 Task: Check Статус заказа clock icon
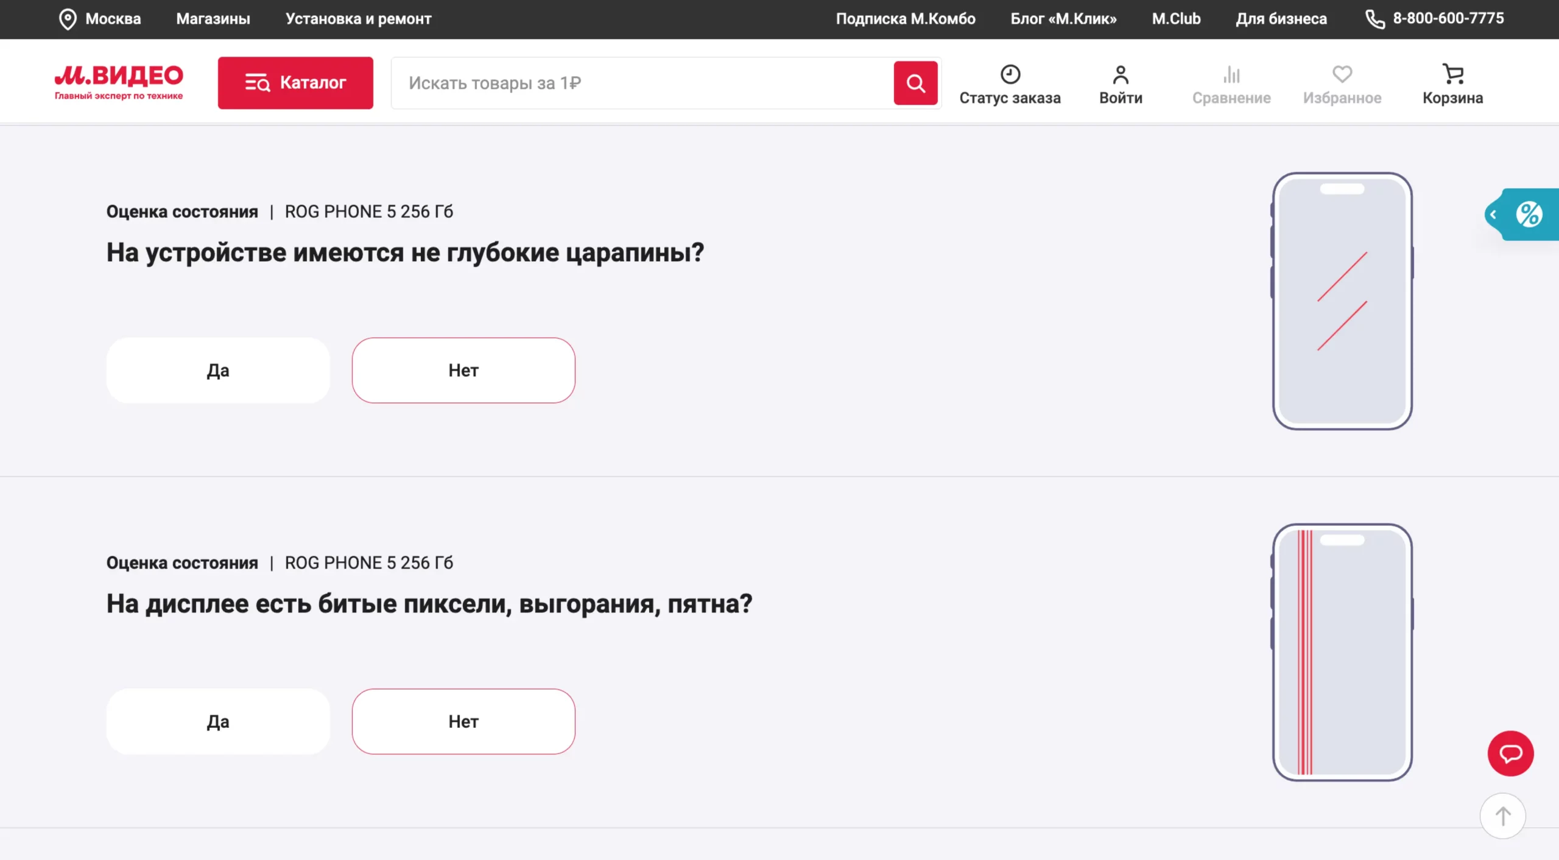pyautogui.click(x=1010, y=83)
